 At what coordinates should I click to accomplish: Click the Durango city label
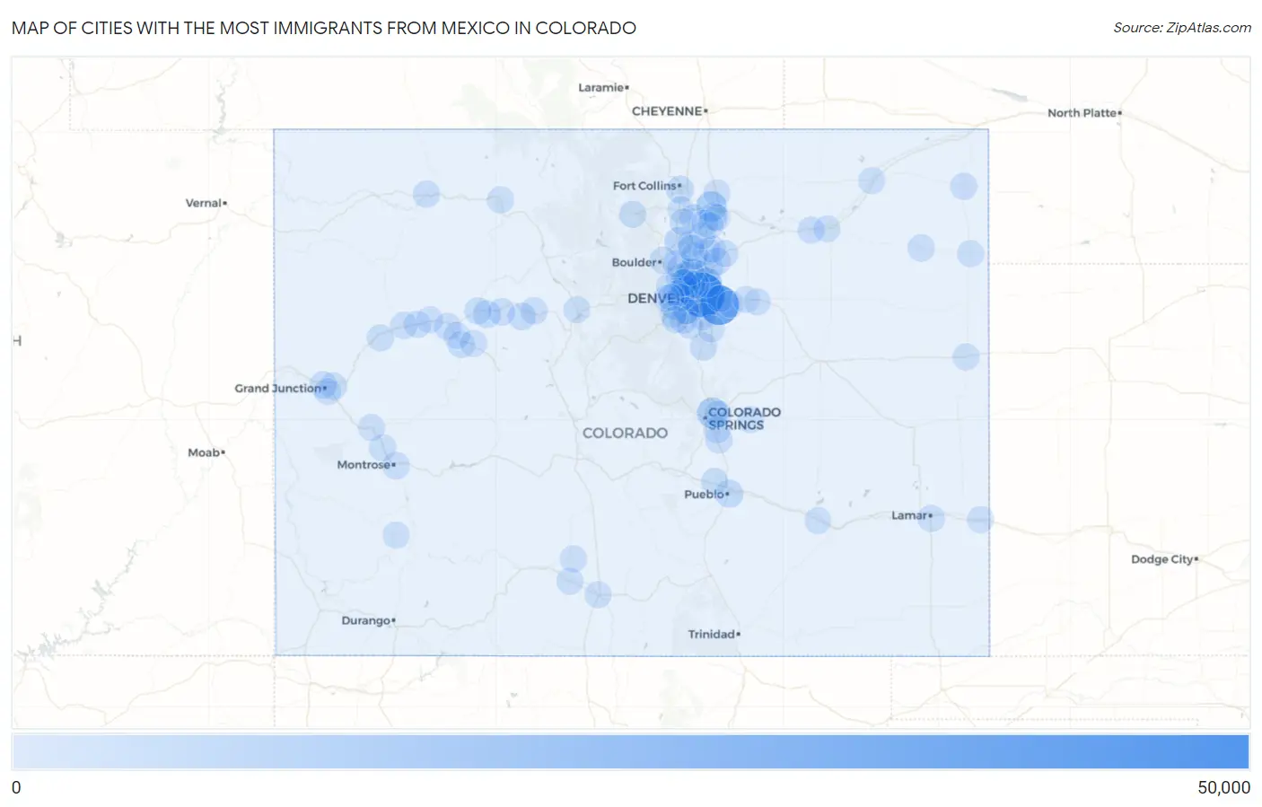click(367, 620)
